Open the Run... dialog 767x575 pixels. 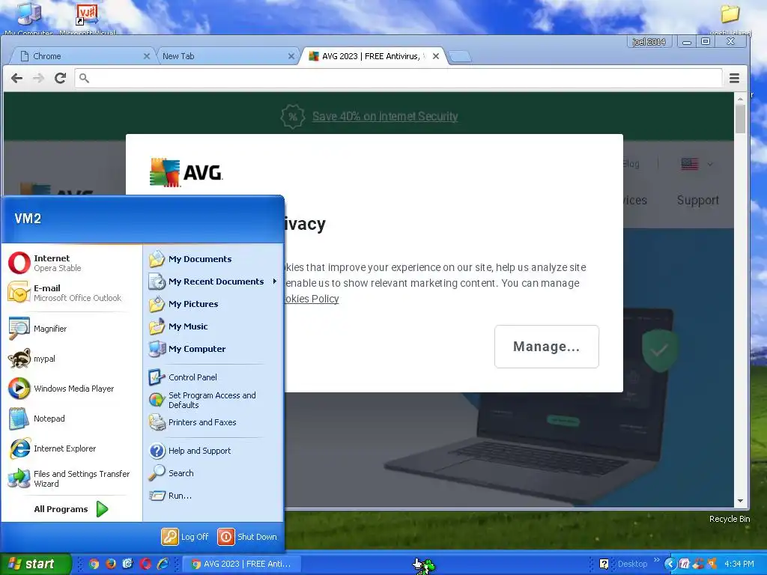point(213,496)
